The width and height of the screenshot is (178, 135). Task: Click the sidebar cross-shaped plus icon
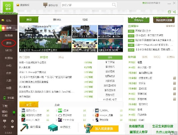pos(5,127)
